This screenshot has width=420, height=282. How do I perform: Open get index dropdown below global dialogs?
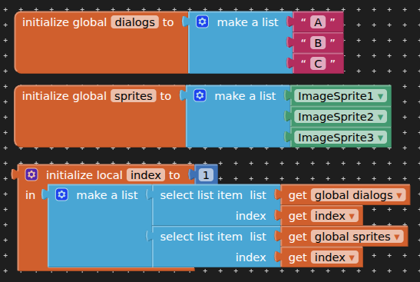(x=335, y=216)
